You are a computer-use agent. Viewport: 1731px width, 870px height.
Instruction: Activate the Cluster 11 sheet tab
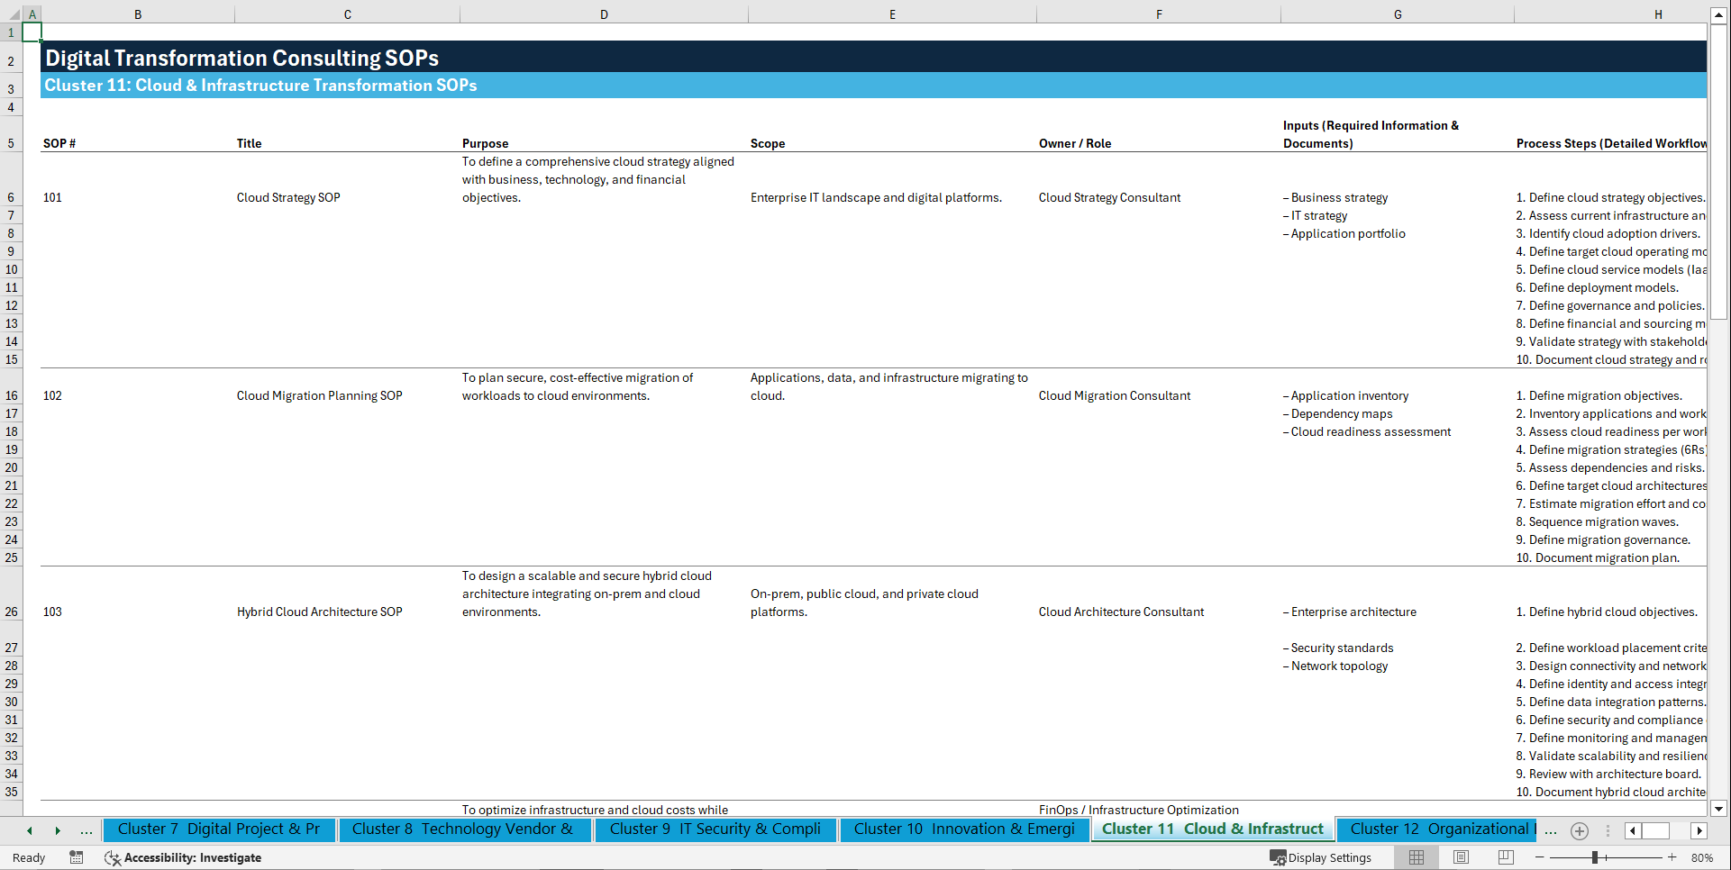click(1211, 829)
